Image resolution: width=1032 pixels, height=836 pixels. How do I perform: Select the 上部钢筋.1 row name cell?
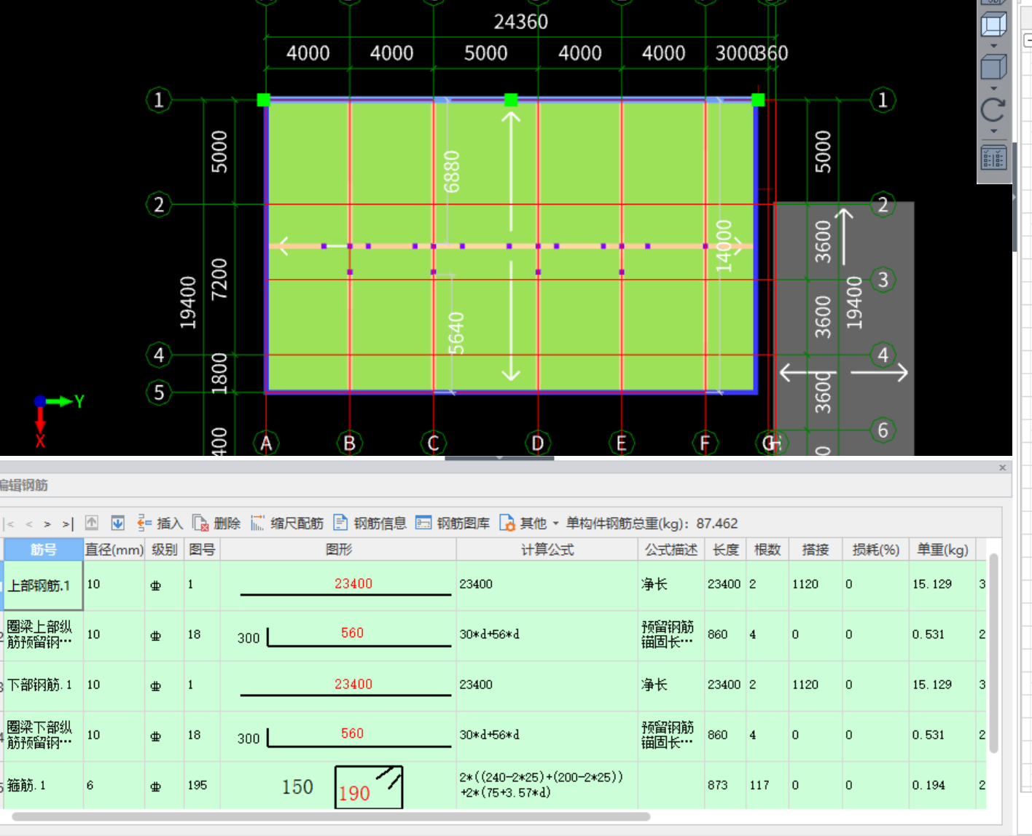(x=43, y=585)
